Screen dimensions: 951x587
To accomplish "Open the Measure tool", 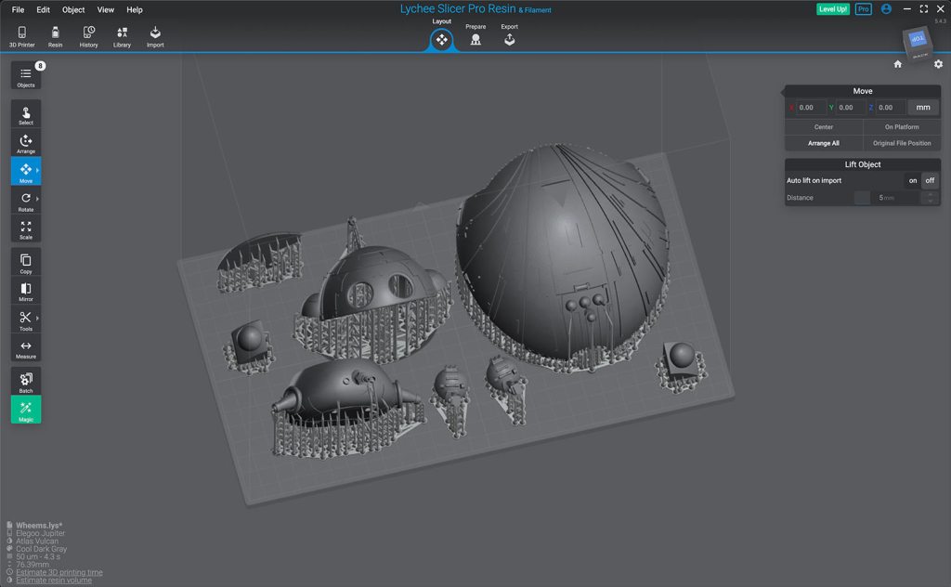I will (x=26, y=349).
